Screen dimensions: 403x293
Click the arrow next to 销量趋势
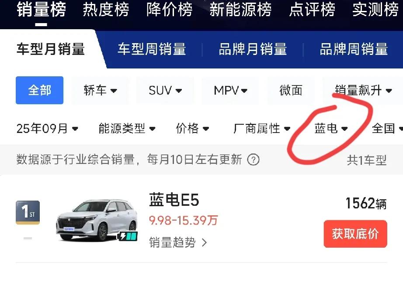204,242
